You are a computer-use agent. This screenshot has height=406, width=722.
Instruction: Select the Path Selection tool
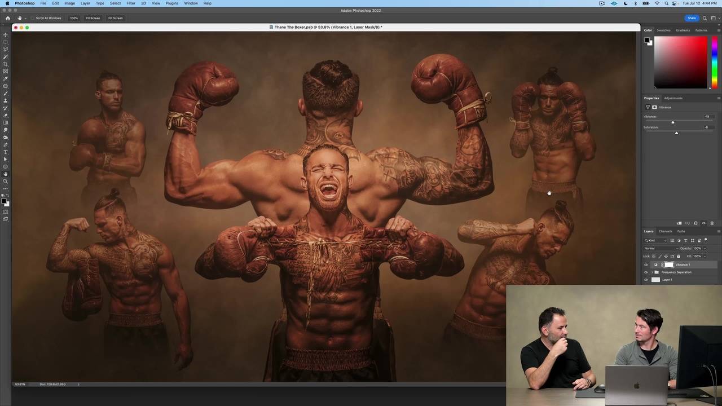(x=6, y=160)
